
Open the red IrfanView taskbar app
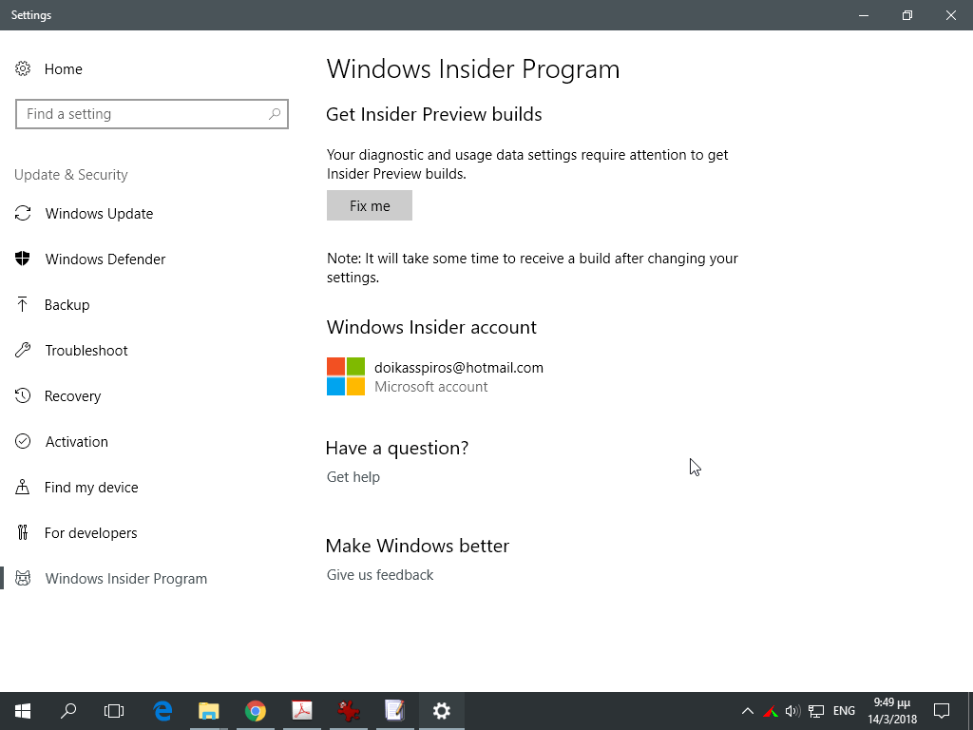pyautogui.click(x=349, y=711)
